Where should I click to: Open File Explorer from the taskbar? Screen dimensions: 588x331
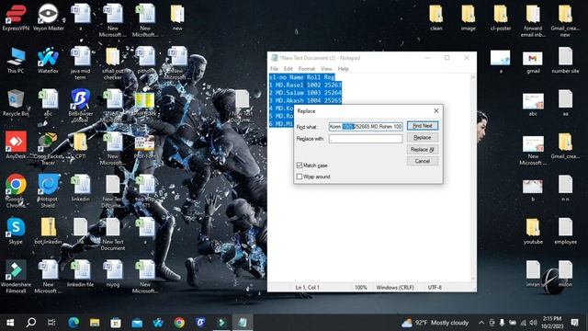coord(95,323)
